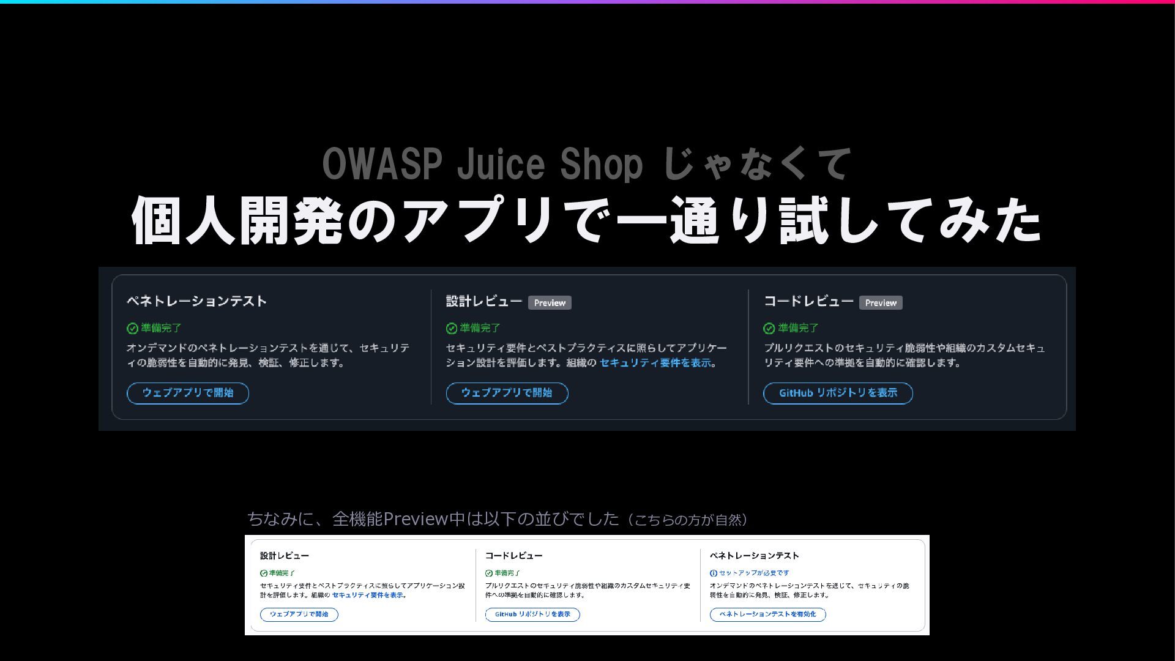Click the ペネトレーションテスト heading in dark panel
The image size is (1175, 661).
(196, 301)
